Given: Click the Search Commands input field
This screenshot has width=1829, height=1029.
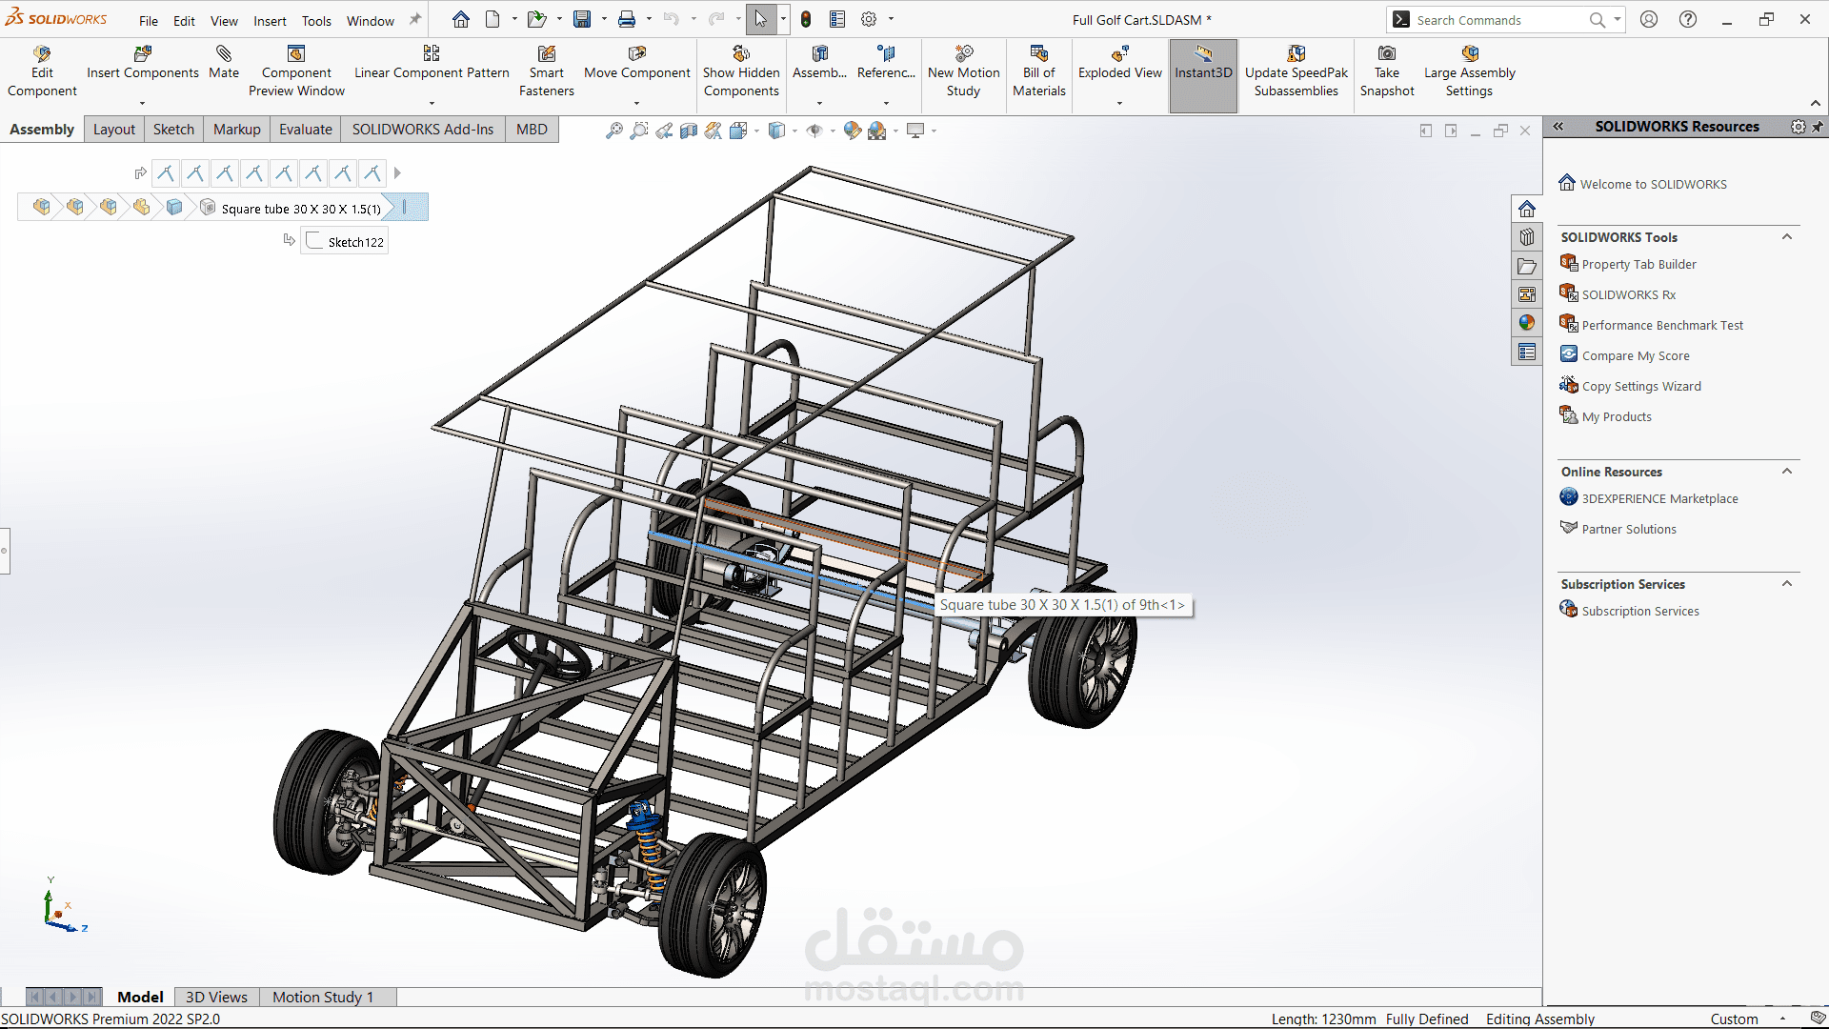Looking at the screenshot, I should click(1496, 20).
